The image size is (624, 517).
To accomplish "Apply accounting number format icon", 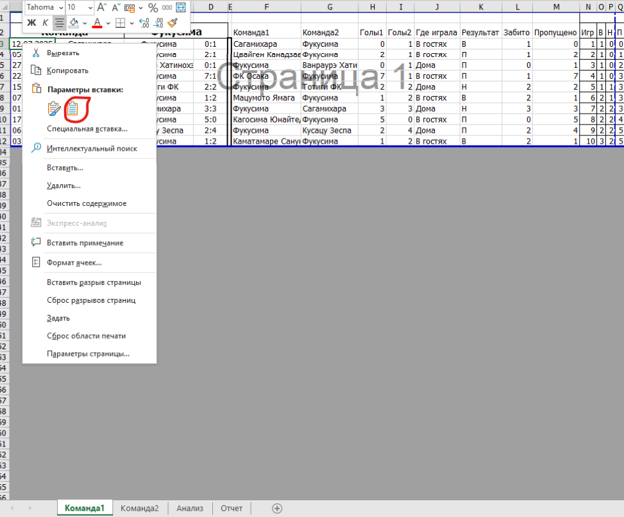I will click(x=130, y=8).
